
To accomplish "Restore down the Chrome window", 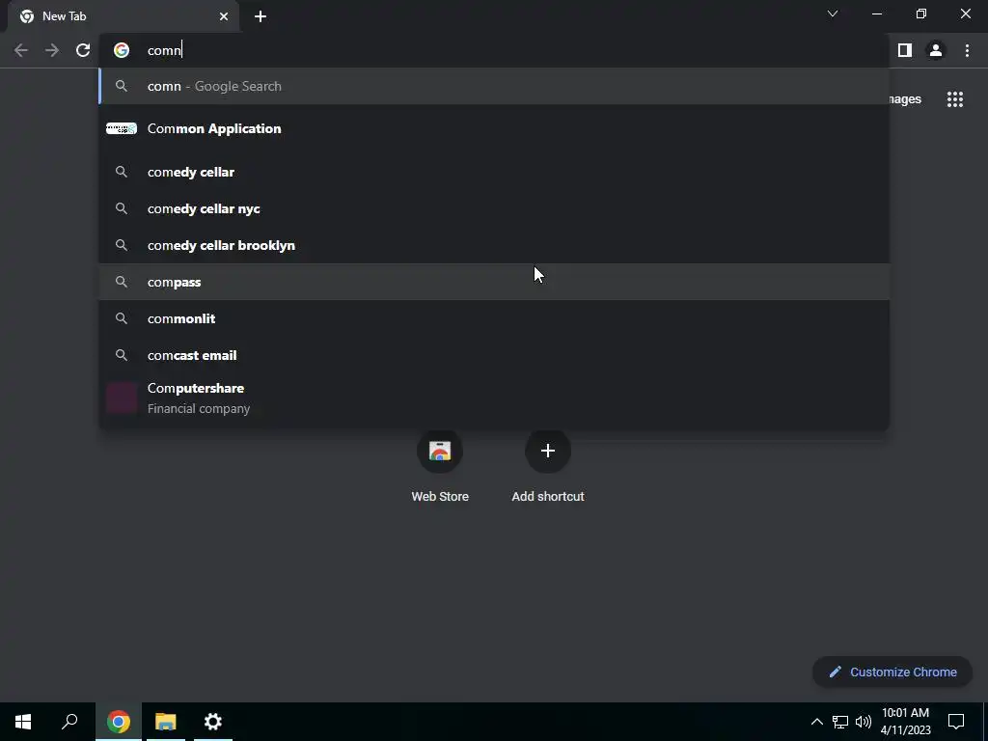I will click(x=921, y=14).
